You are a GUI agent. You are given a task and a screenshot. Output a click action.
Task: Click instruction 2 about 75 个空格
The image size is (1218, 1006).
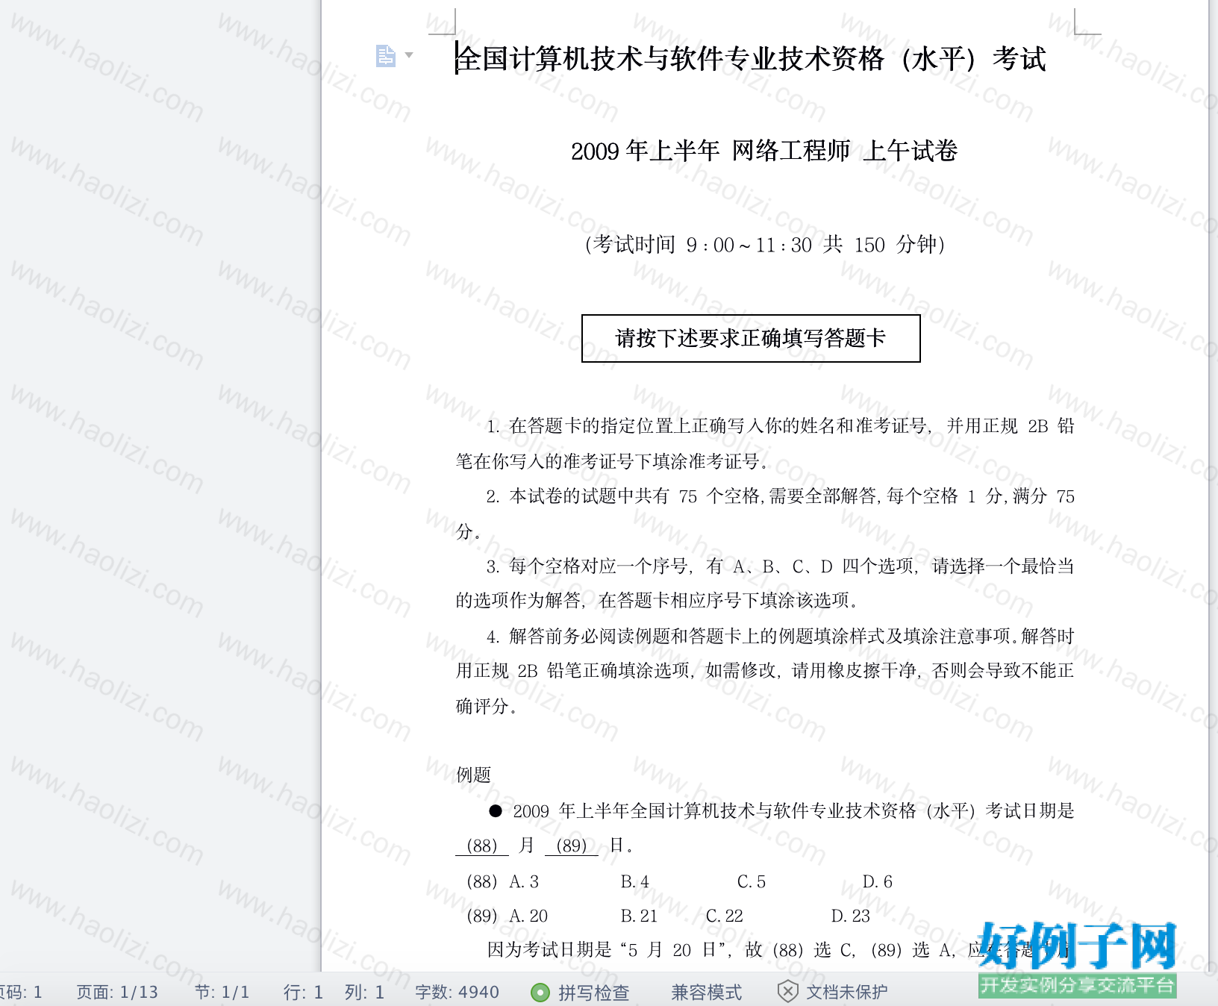click(765, 513)
